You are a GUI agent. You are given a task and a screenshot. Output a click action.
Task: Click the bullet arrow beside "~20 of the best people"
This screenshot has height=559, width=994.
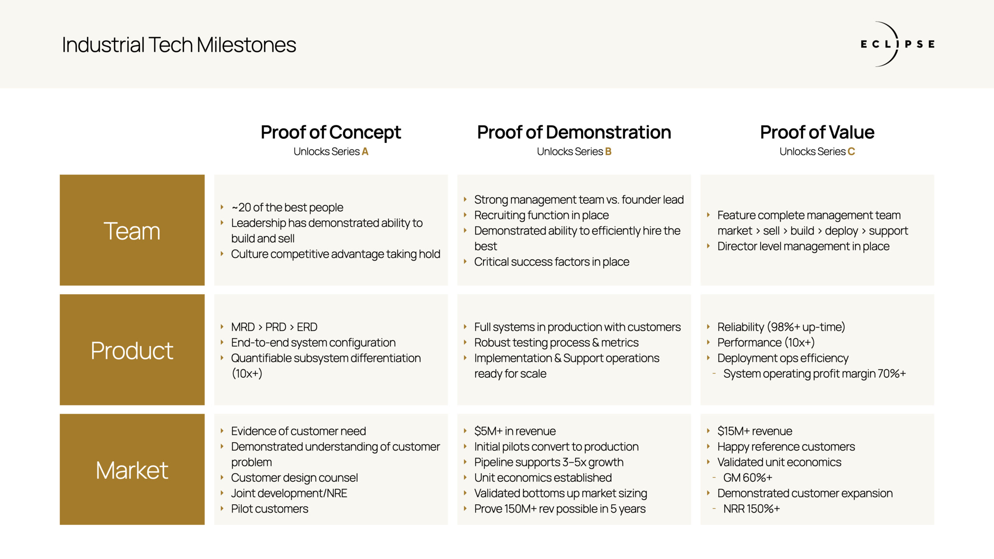tap(222, 207)
